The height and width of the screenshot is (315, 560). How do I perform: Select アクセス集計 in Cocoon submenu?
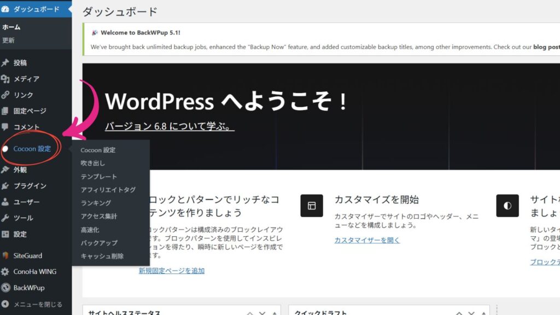click(x=99, y=216)
